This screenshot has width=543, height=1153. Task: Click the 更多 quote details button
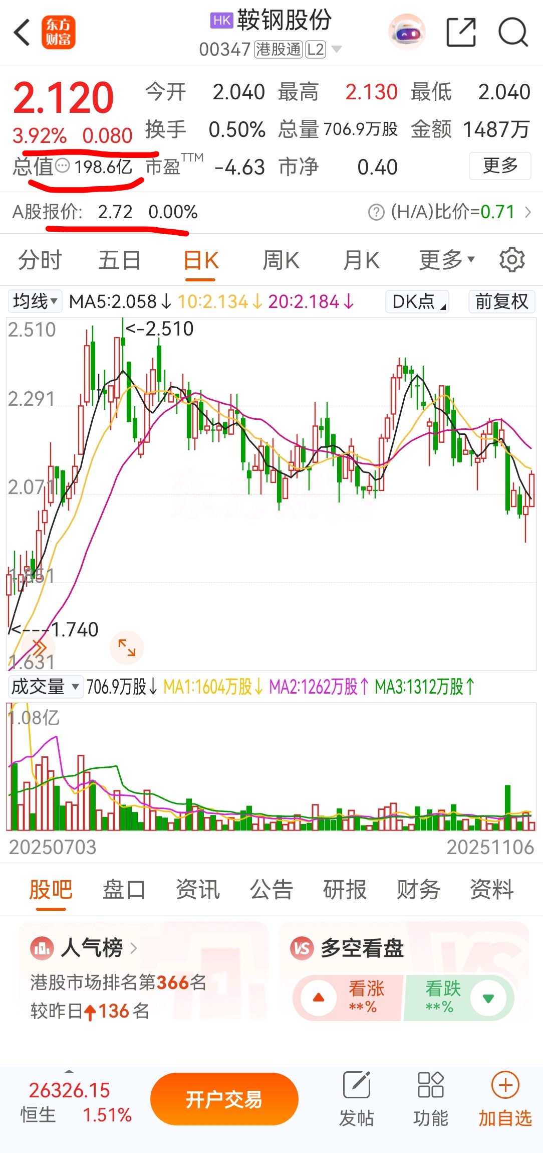[500, 166]
